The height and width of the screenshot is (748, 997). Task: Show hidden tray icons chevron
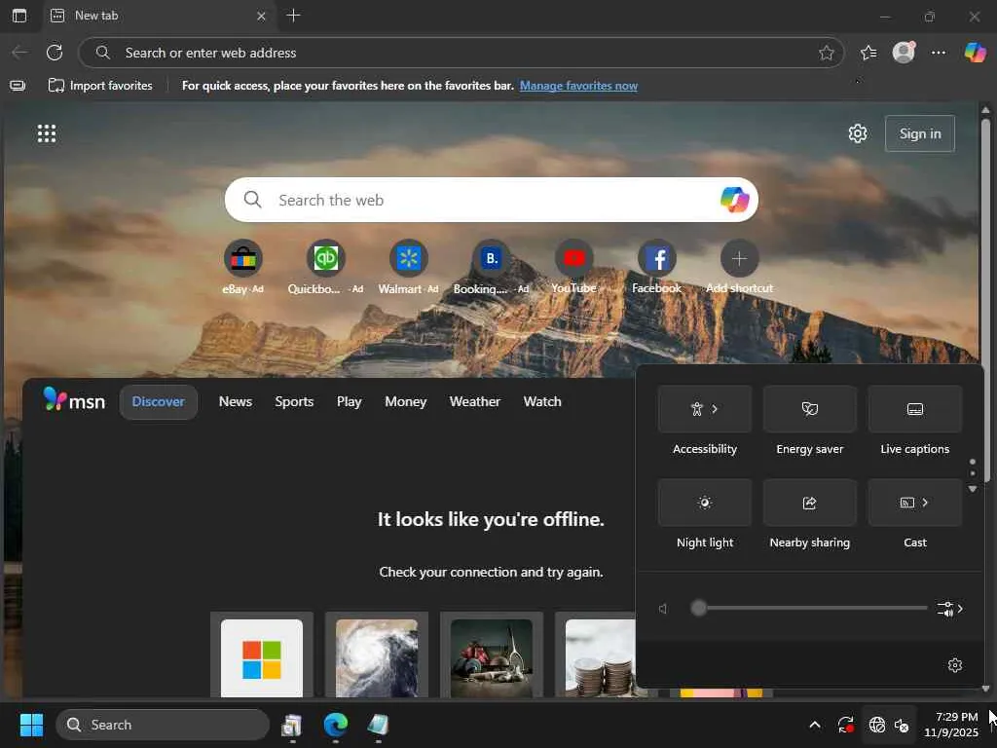815,725
